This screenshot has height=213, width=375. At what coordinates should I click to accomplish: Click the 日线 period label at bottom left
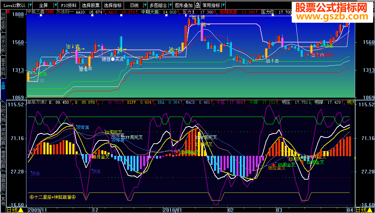pyautogui.click(x=12, y=210)
